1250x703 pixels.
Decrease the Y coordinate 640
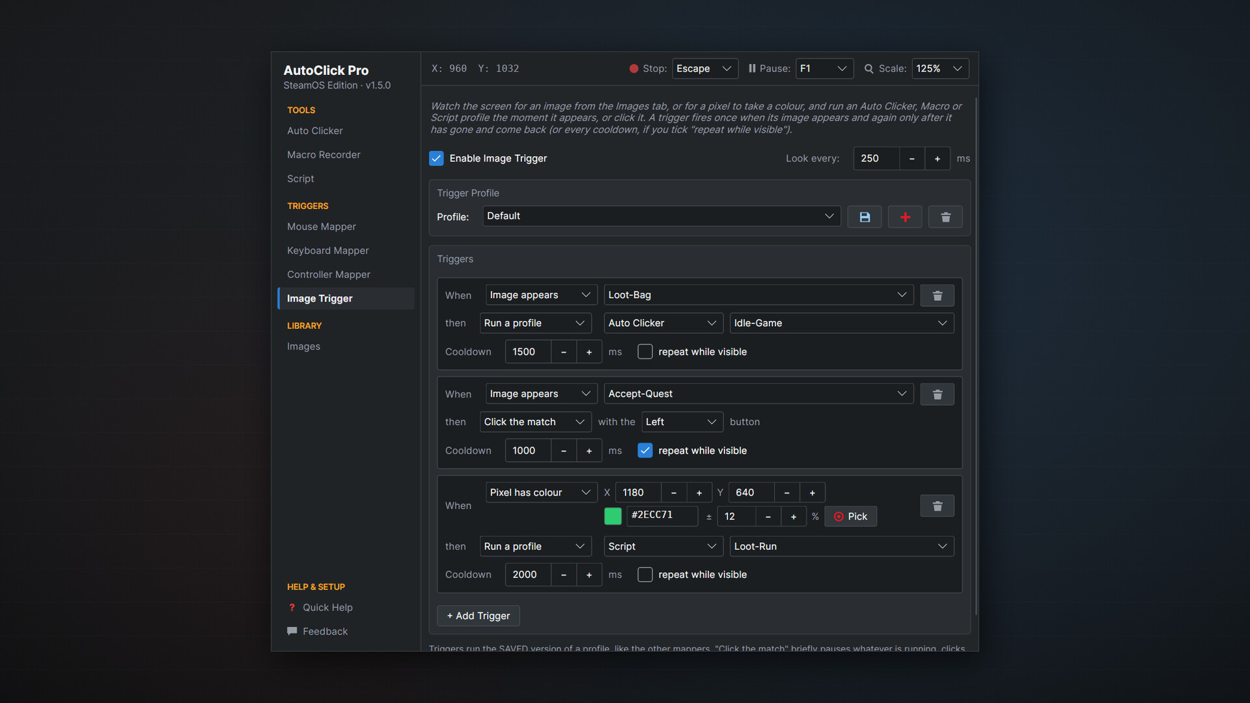[787, 493]
